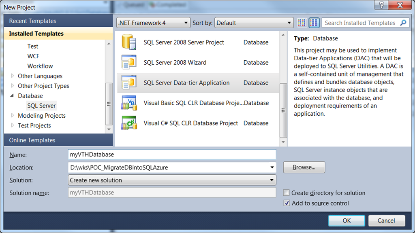Screen dimensions: 415x233
Task: Open the help question mark button
Action: [381, 5]
